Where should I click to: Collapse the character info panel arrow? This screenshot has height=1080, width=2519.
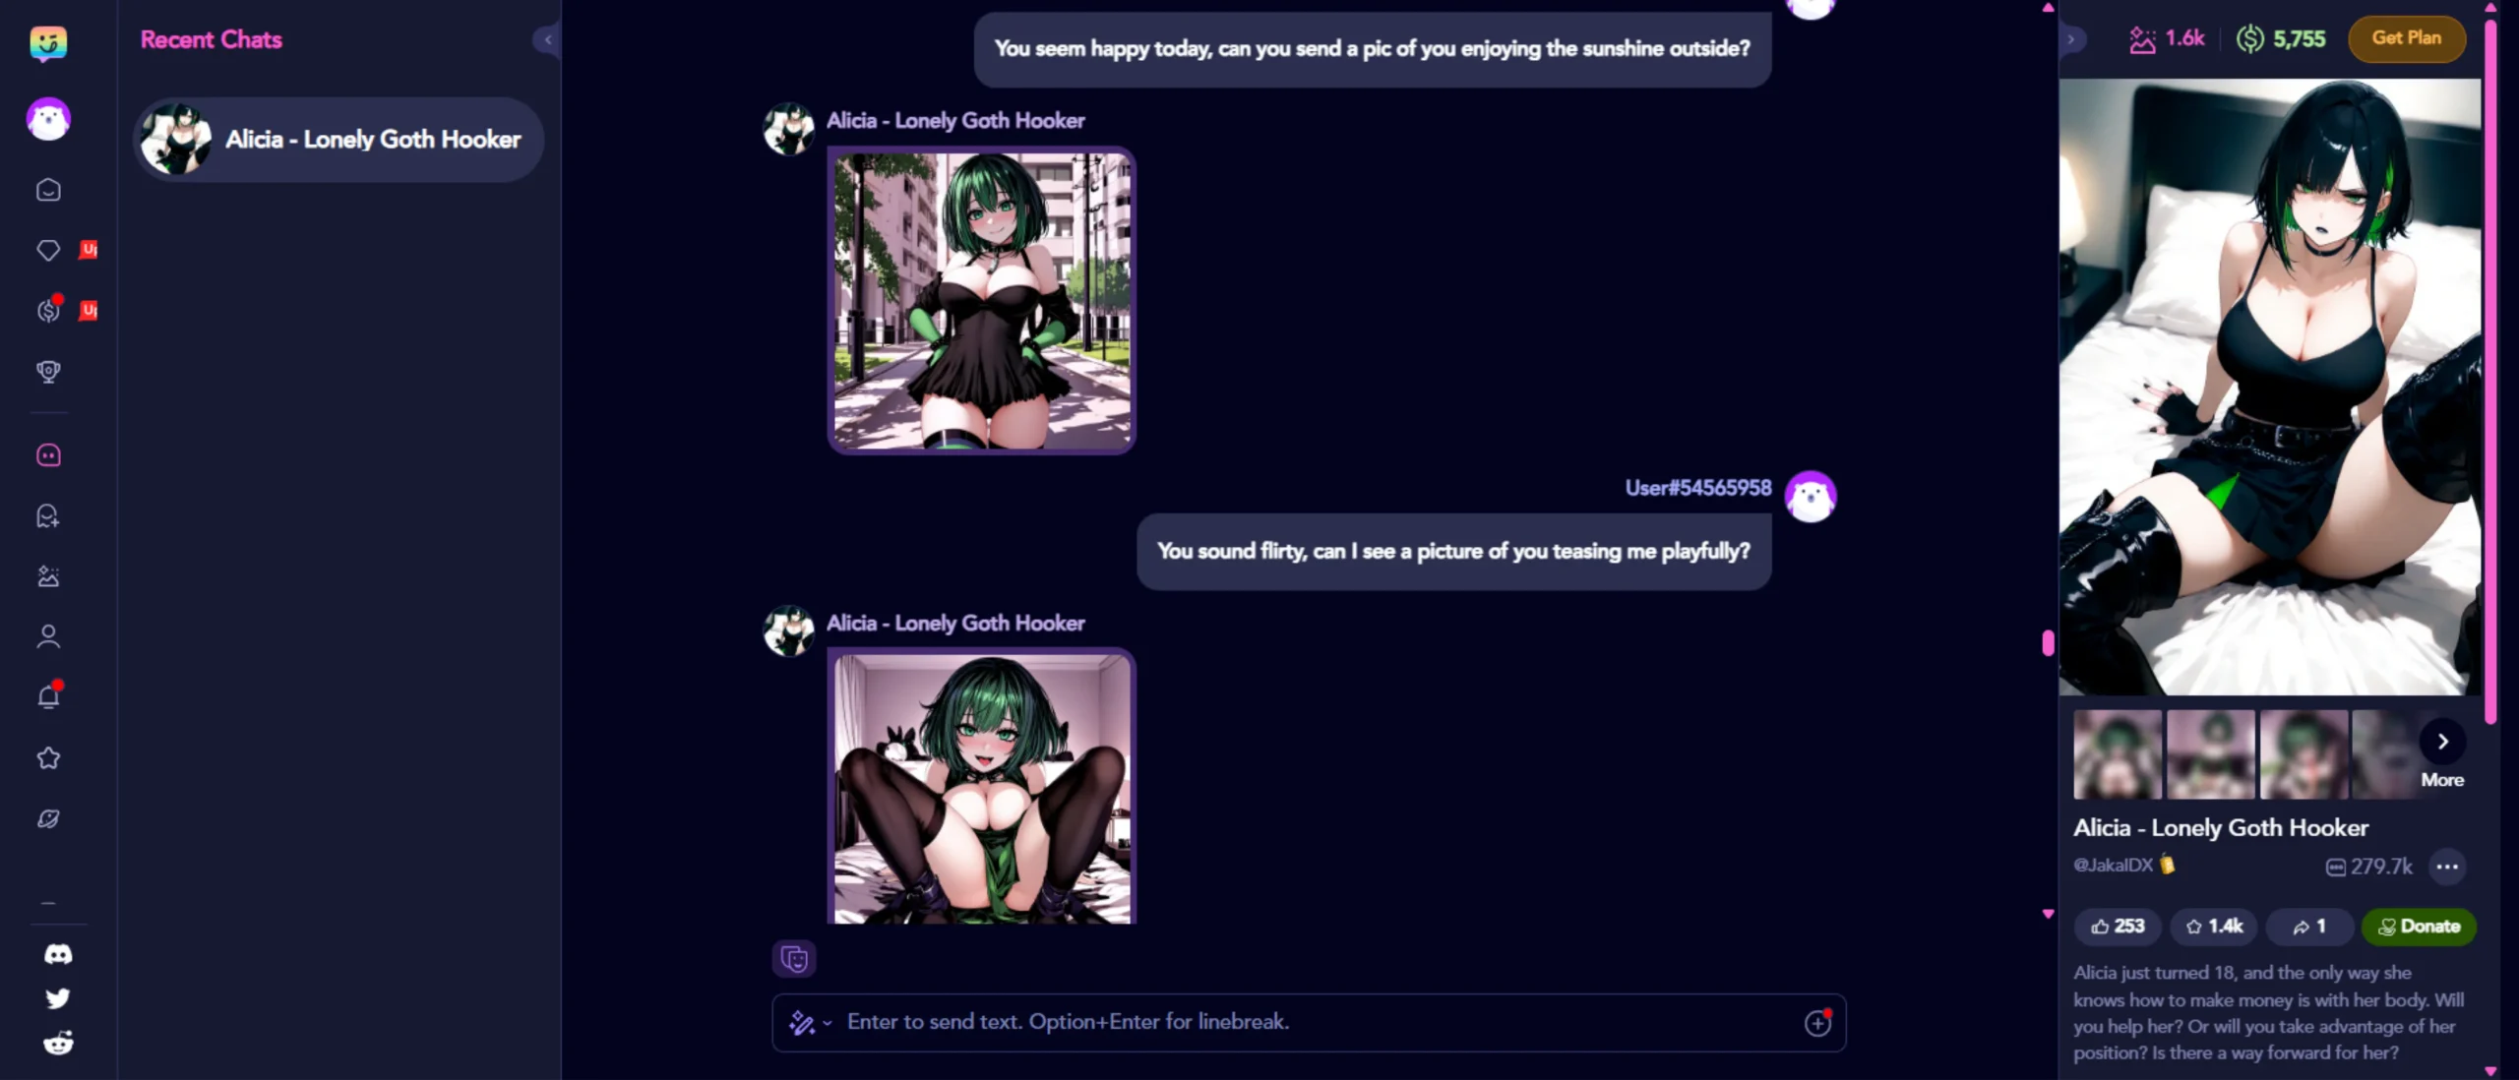(2071, 39)
